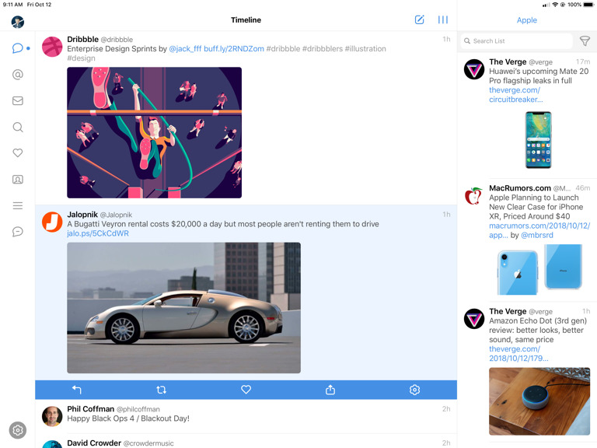597x448 pixels.
Task: Open the Profile card icon in sidebar
Action: click(18, 179)
